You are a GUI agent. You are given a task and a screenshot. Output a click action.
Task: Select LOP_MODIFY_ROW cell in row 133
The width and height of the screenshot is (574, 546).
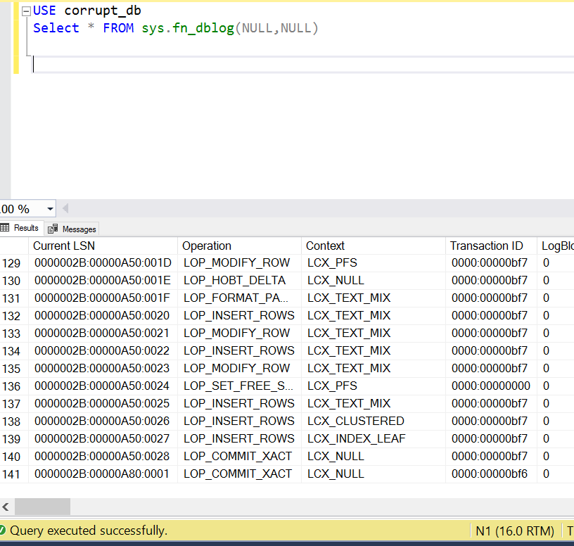coord(239,334)
